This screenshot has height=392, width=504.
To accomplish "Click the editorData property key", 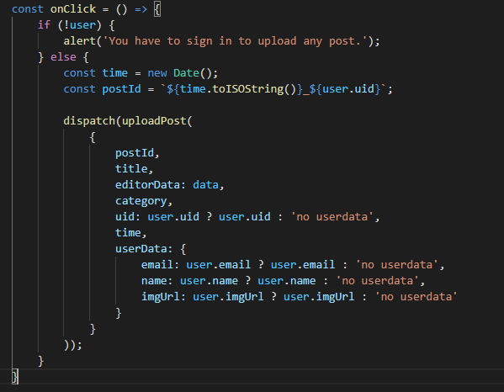I will (147, 185).
